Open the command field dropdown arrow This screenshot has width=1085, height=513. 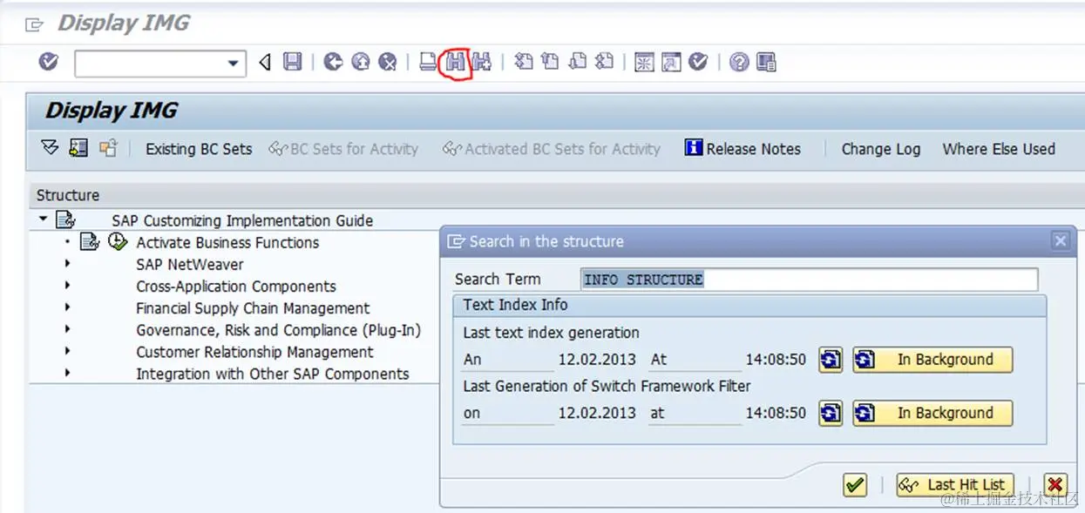click(x=233, y=63)
